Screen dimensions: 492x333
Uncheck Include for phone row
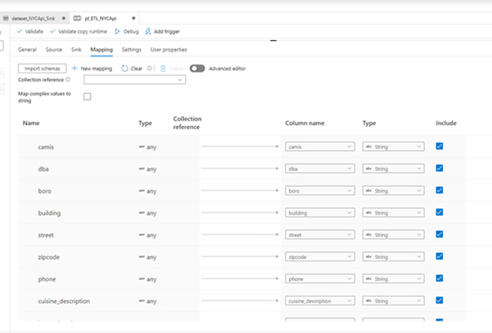(440, 278)
